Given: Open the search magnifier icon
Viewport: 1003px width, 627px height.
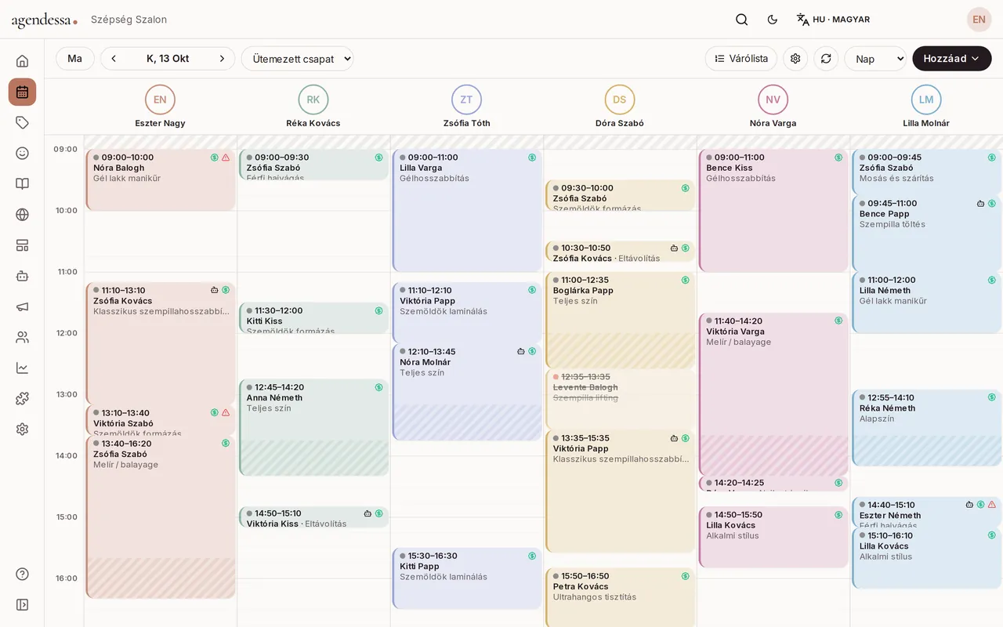Looking at the screenshot, I should (741, 20).
